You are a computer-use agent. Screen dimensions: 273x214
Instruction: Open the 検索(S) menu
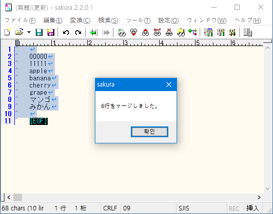click(108, 20)
